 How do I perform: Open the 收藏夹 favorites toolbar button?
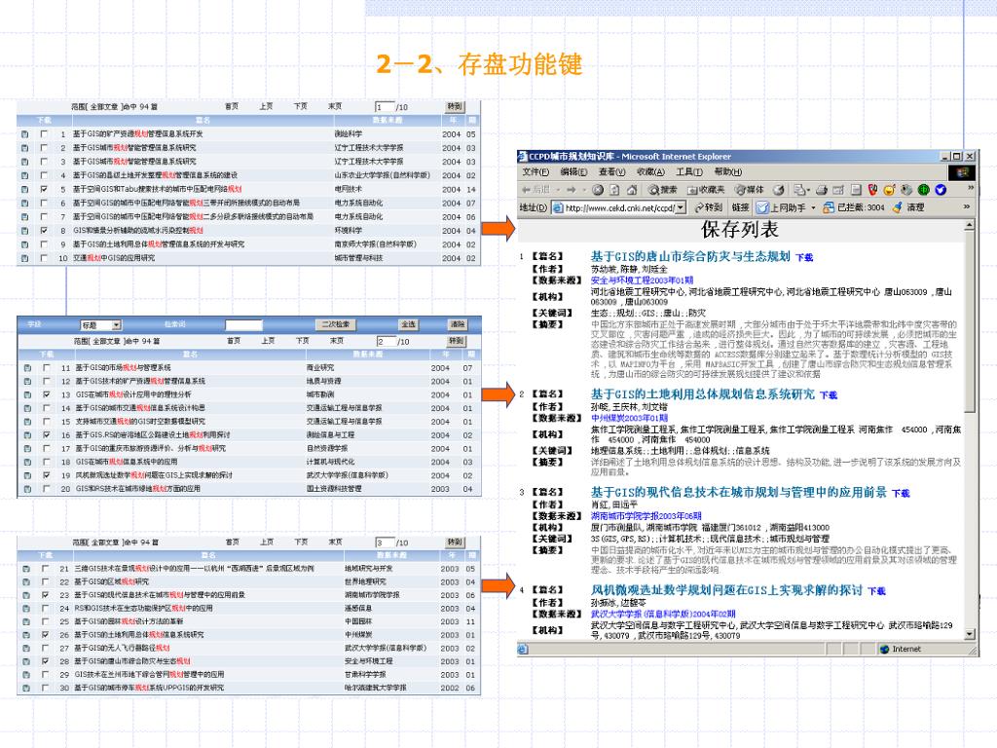[706, 190]
